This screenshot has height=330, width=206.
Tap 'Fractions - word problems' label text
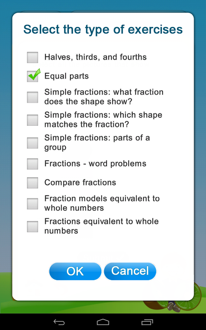(x=95, y=163)
